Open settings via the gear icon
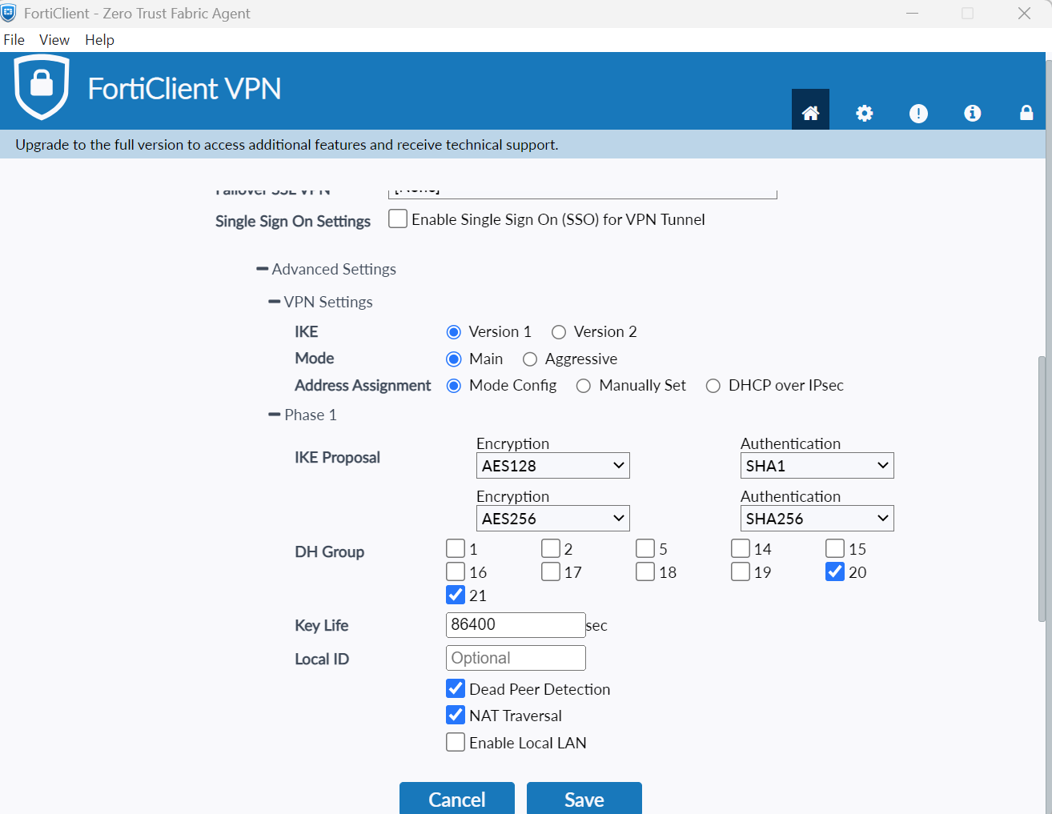The height and width of the screenshot is (814, 1052). point(864,113)
